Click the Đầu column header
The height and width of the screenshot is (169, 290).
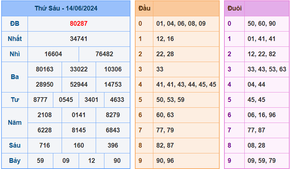click(144, 8)
